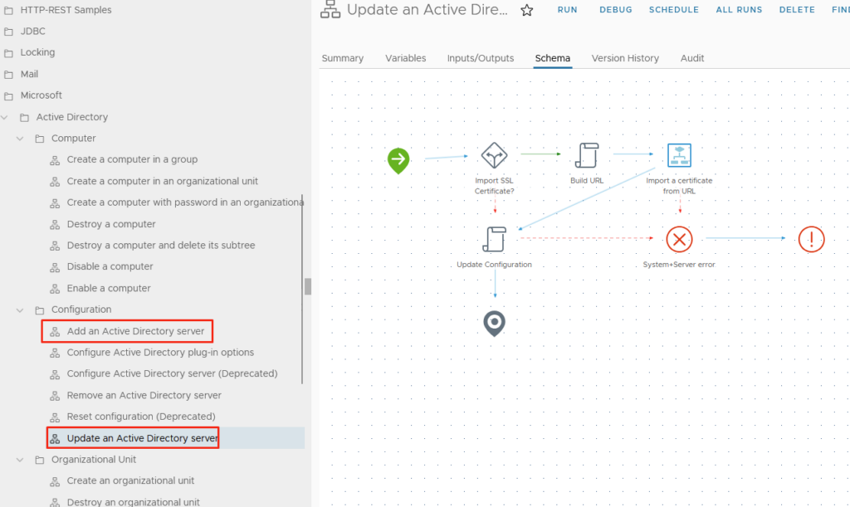Expand or collapse the Organizational Unit folder
Image resolution: width=850 pixels, height=507 pixels.
point(21,459)
